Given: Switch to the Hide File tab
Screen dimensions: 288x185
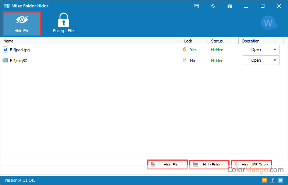Looking at the screenshot, I should [22, 24].
